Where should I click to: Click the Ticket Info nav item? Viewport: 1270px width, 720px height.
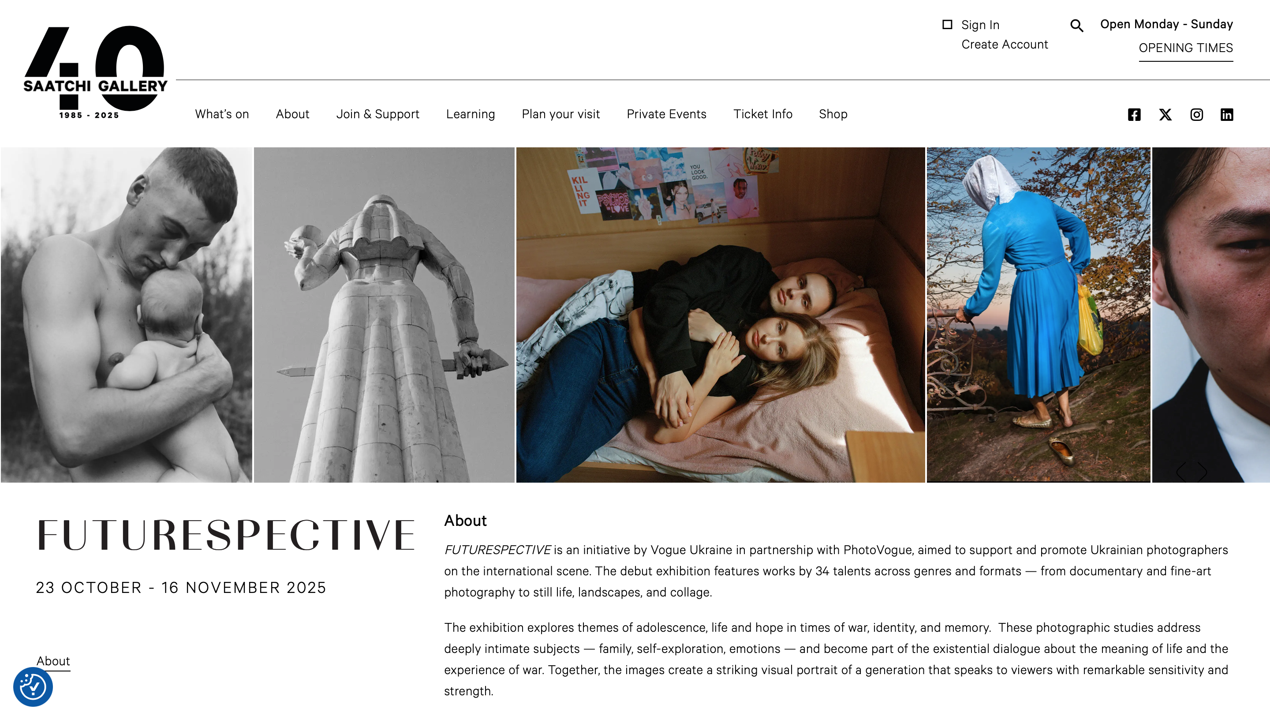click(x=762, y=114)
